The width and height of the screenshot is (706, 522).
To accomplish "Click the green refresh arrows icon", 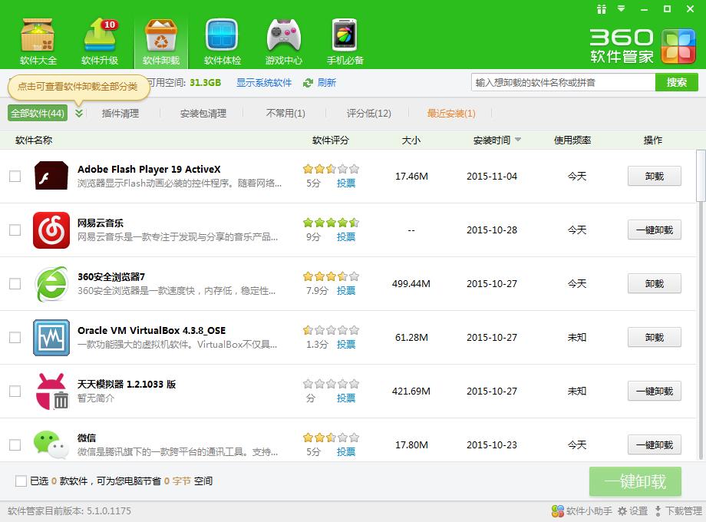I will [308, 83].
